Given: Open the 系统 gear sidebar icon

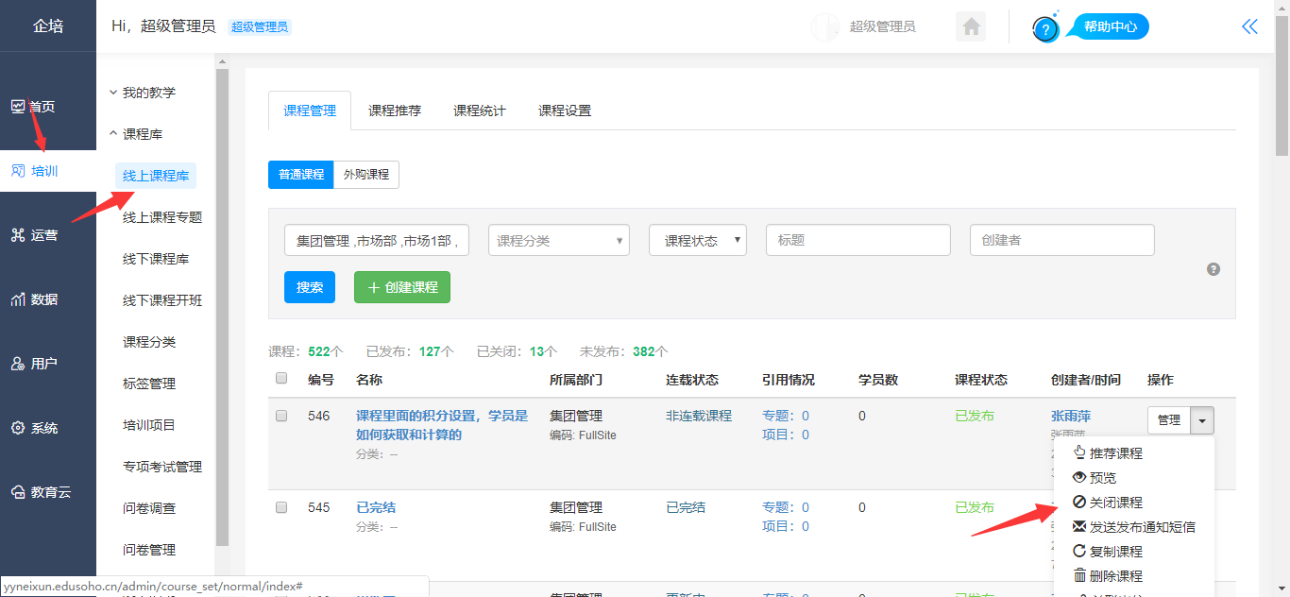Looking at the screenshot, I should tap(18, 428).
